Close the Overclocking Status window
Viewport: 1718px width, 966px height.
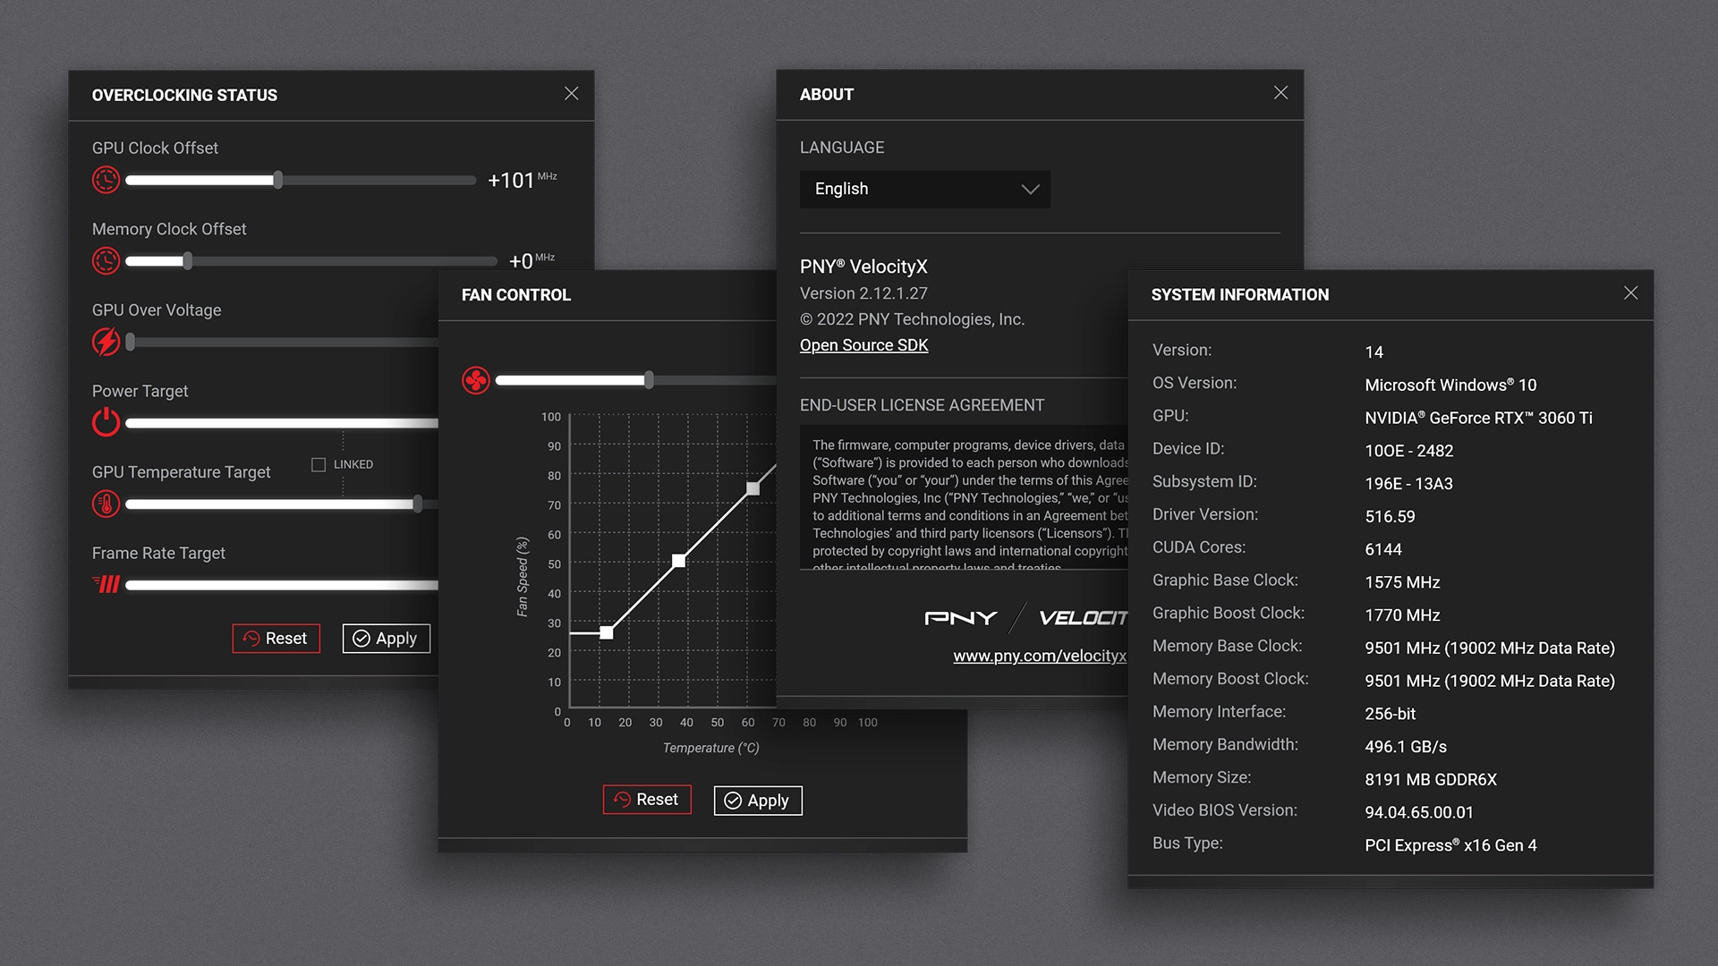[572, 94]
